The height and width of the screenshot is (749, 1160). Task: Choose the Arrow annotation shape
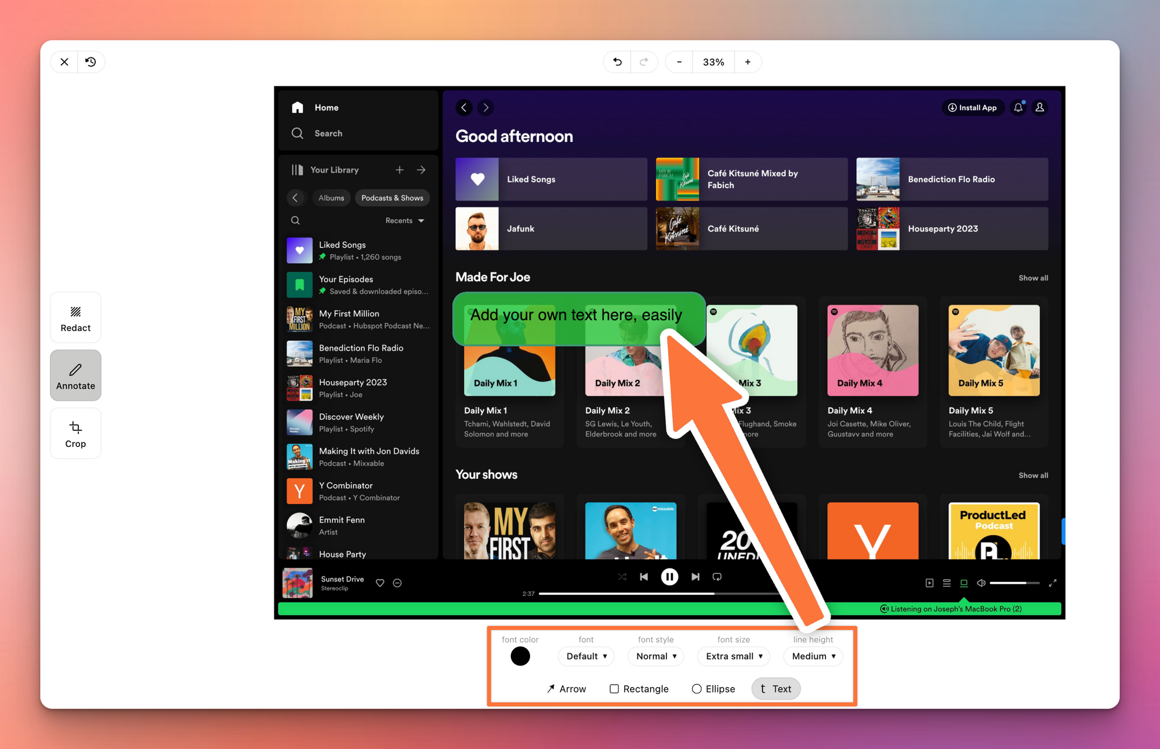(x=566, y=689)
